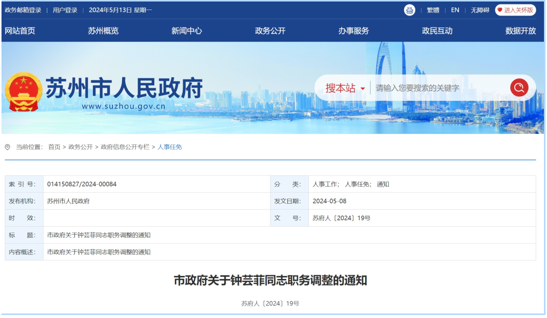Click the 政务邮箱登录 link
The width and height of the screenshot is (547, 318).
point(23,10)
